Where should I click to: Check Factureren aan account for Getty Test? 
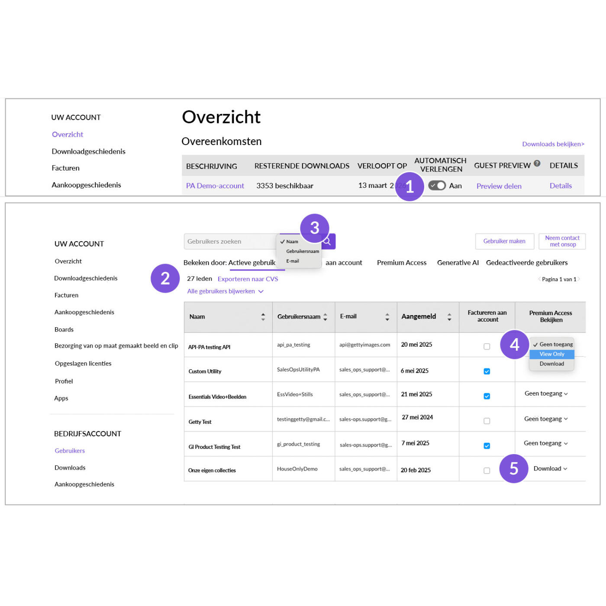pos(487,421)
